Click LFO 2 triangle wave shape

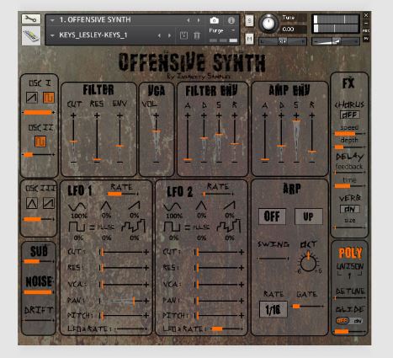pyautogui.click(x=201, y=206)
